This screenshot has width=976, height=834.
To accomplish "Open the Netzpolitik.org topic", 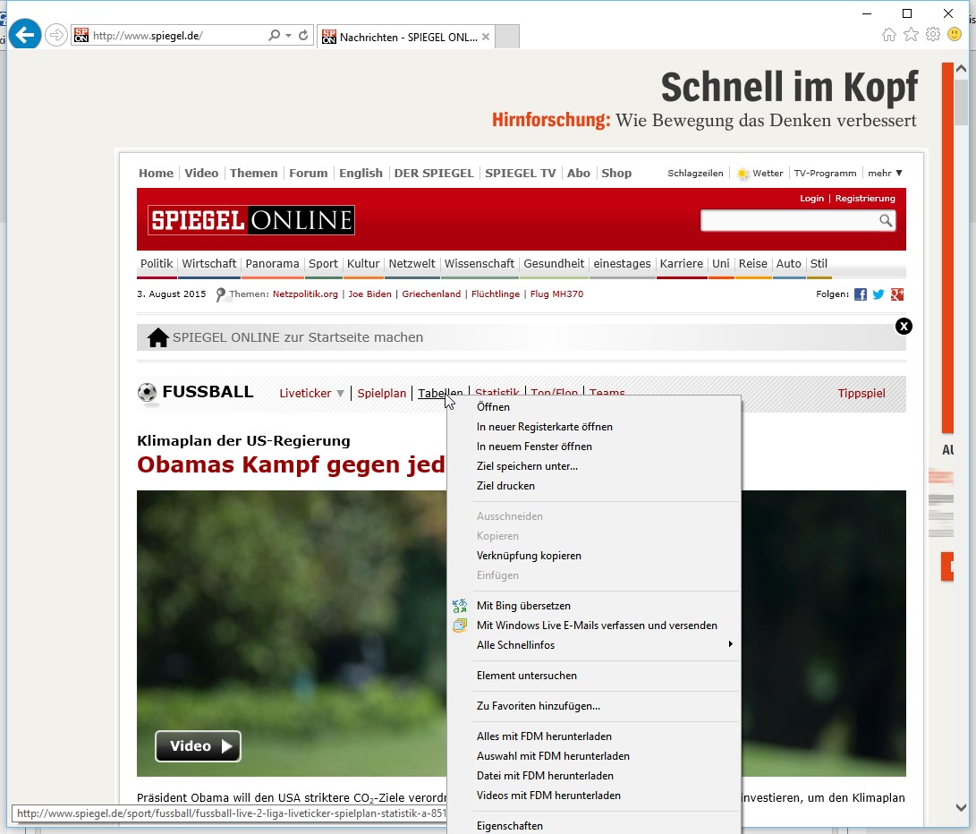I will point(305,294).
